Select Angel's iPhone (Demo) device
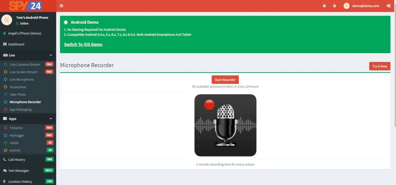The width and height of the screenshot is (396, 185). coord(25,33)
